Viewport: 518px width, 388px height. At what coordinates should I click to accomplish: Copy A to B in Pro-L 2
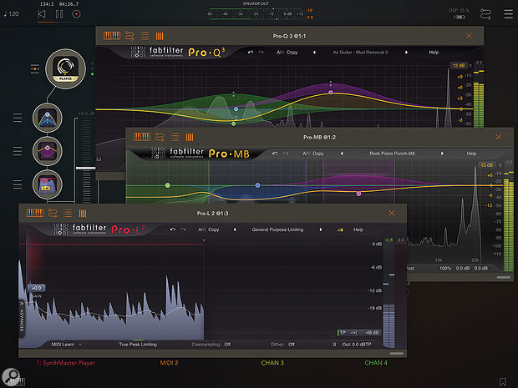pyautogui.click(x=213, y=229)
